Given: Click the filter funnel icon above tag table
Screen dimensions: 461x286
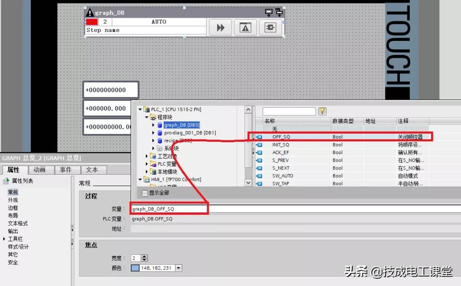Looking at the screenshot, I should pos(322,111).
